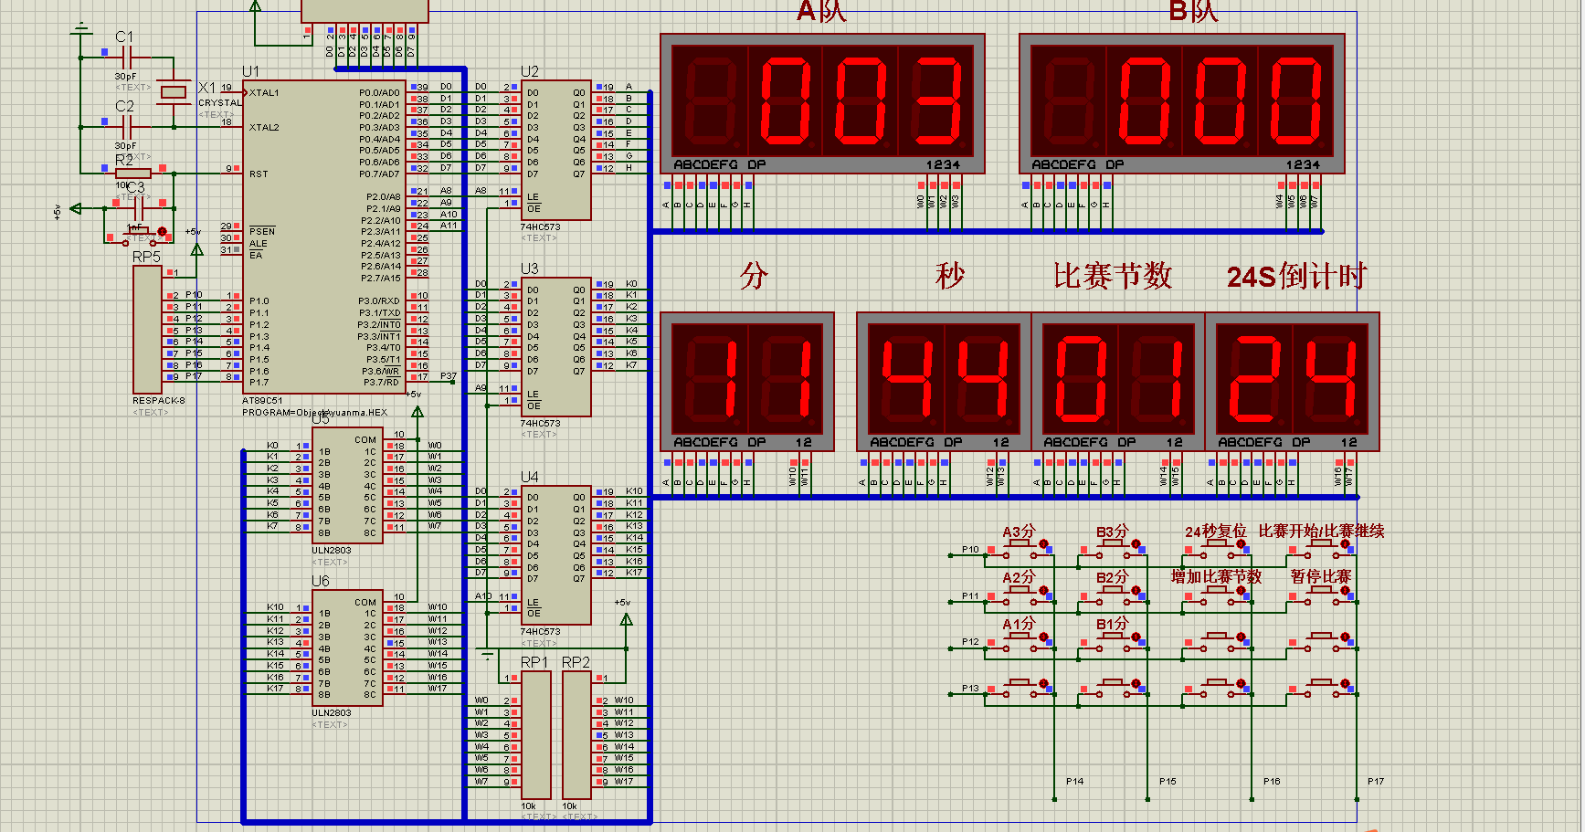Select the minutes display showing 11
The width and height of the screenshot is (1585, 832).
(x=747, y=382)
